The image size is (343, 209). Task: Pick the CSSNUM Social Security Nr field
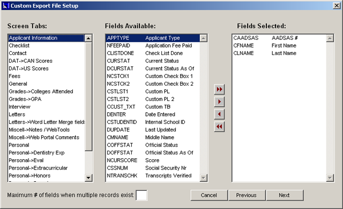tap(153, 168)
